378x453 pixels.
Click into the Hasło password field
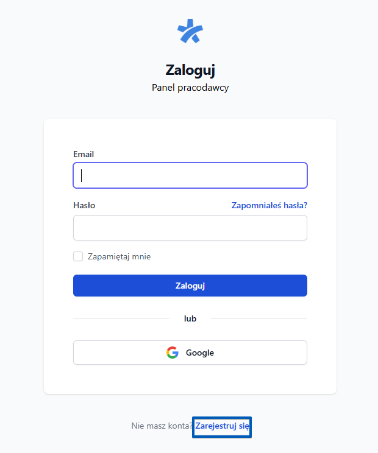(190, 228)
